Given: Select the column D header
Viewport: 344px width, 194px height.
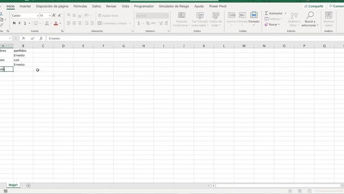Looking at the screenshot, I should coord(63,46).
